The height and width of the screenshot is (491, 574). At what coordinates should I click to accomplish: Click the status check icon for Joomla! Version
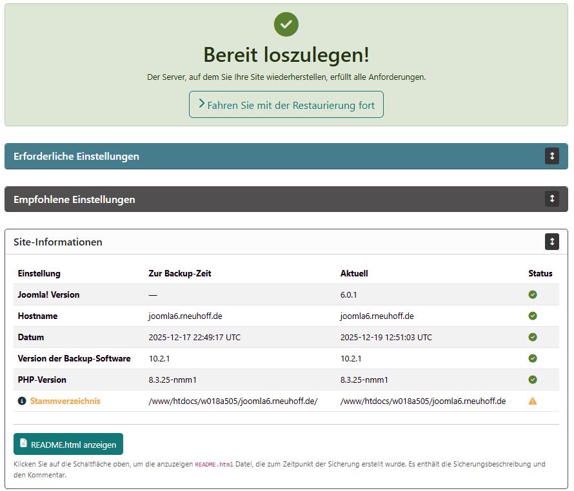point(533,294)
